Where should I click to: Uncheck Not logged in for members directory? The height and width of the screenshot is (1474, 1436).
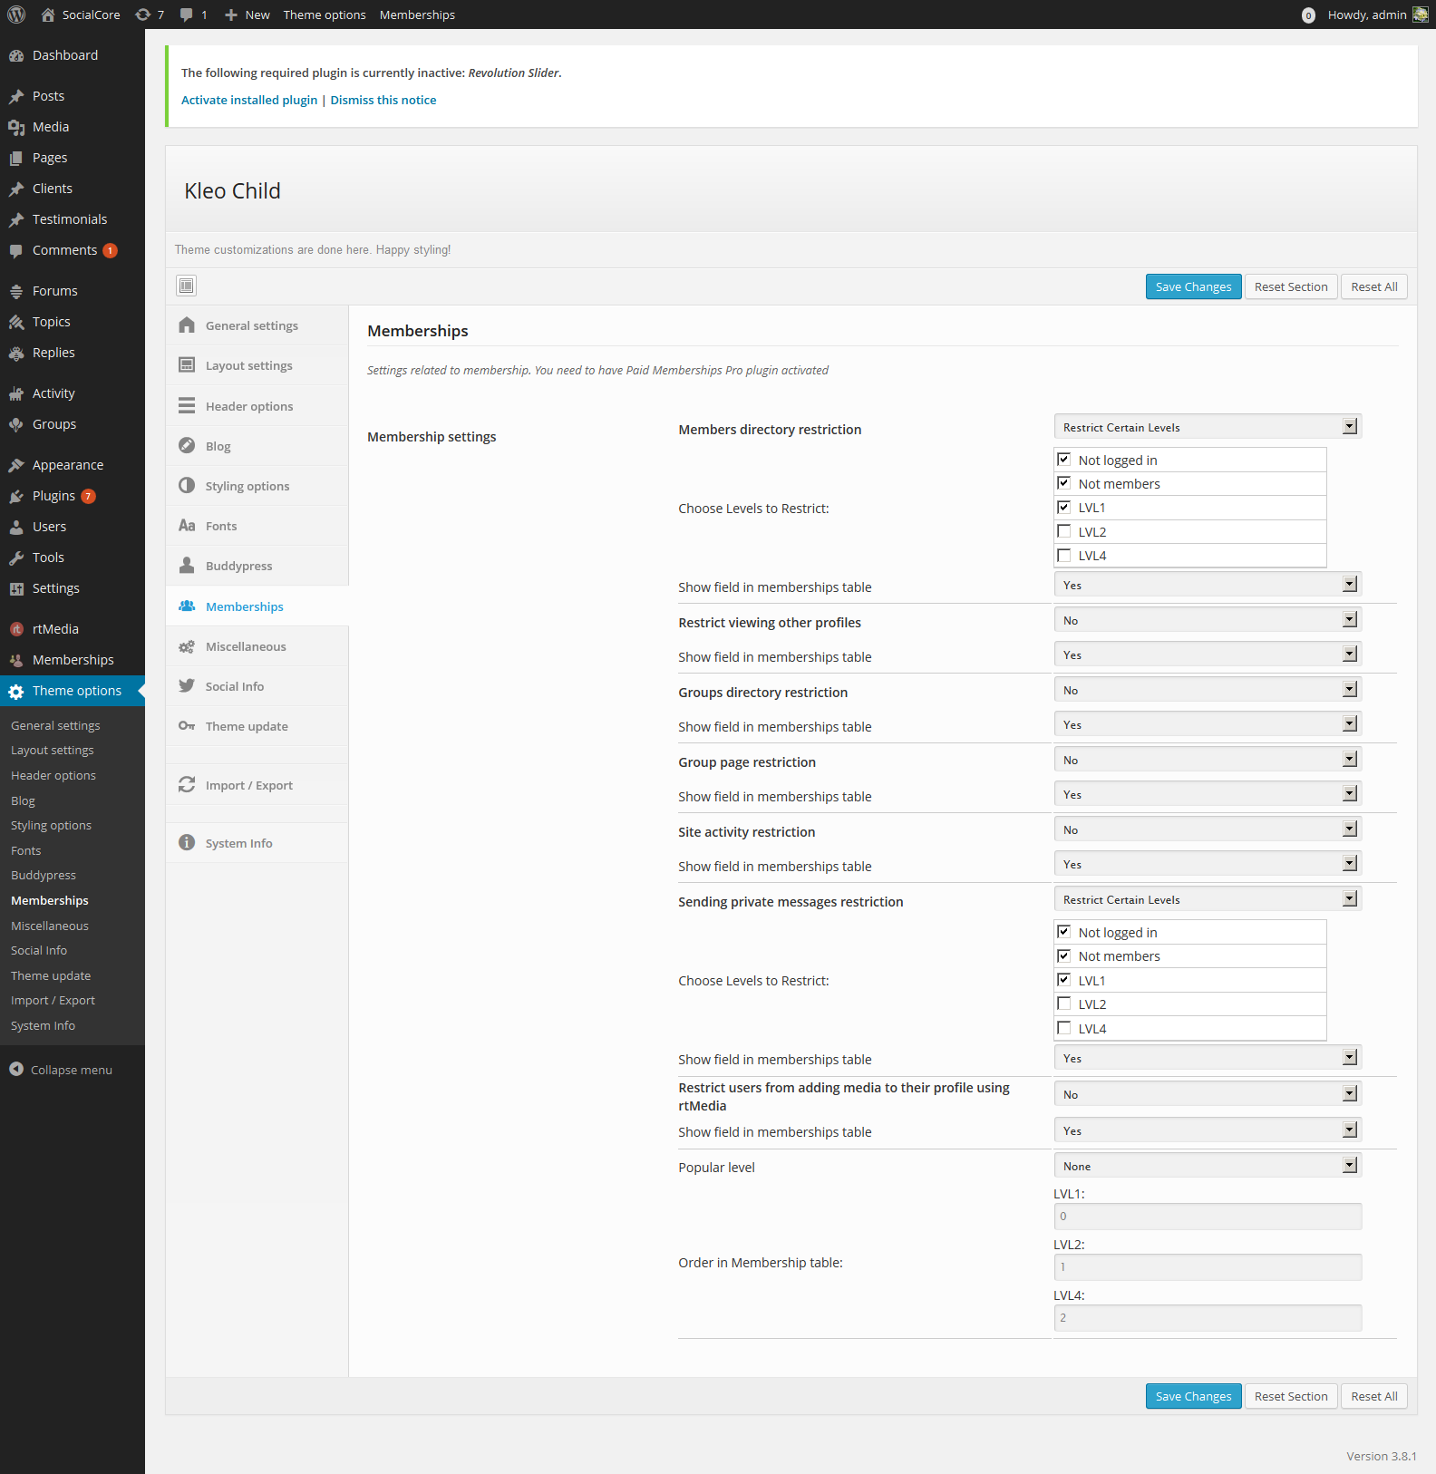1064,460
